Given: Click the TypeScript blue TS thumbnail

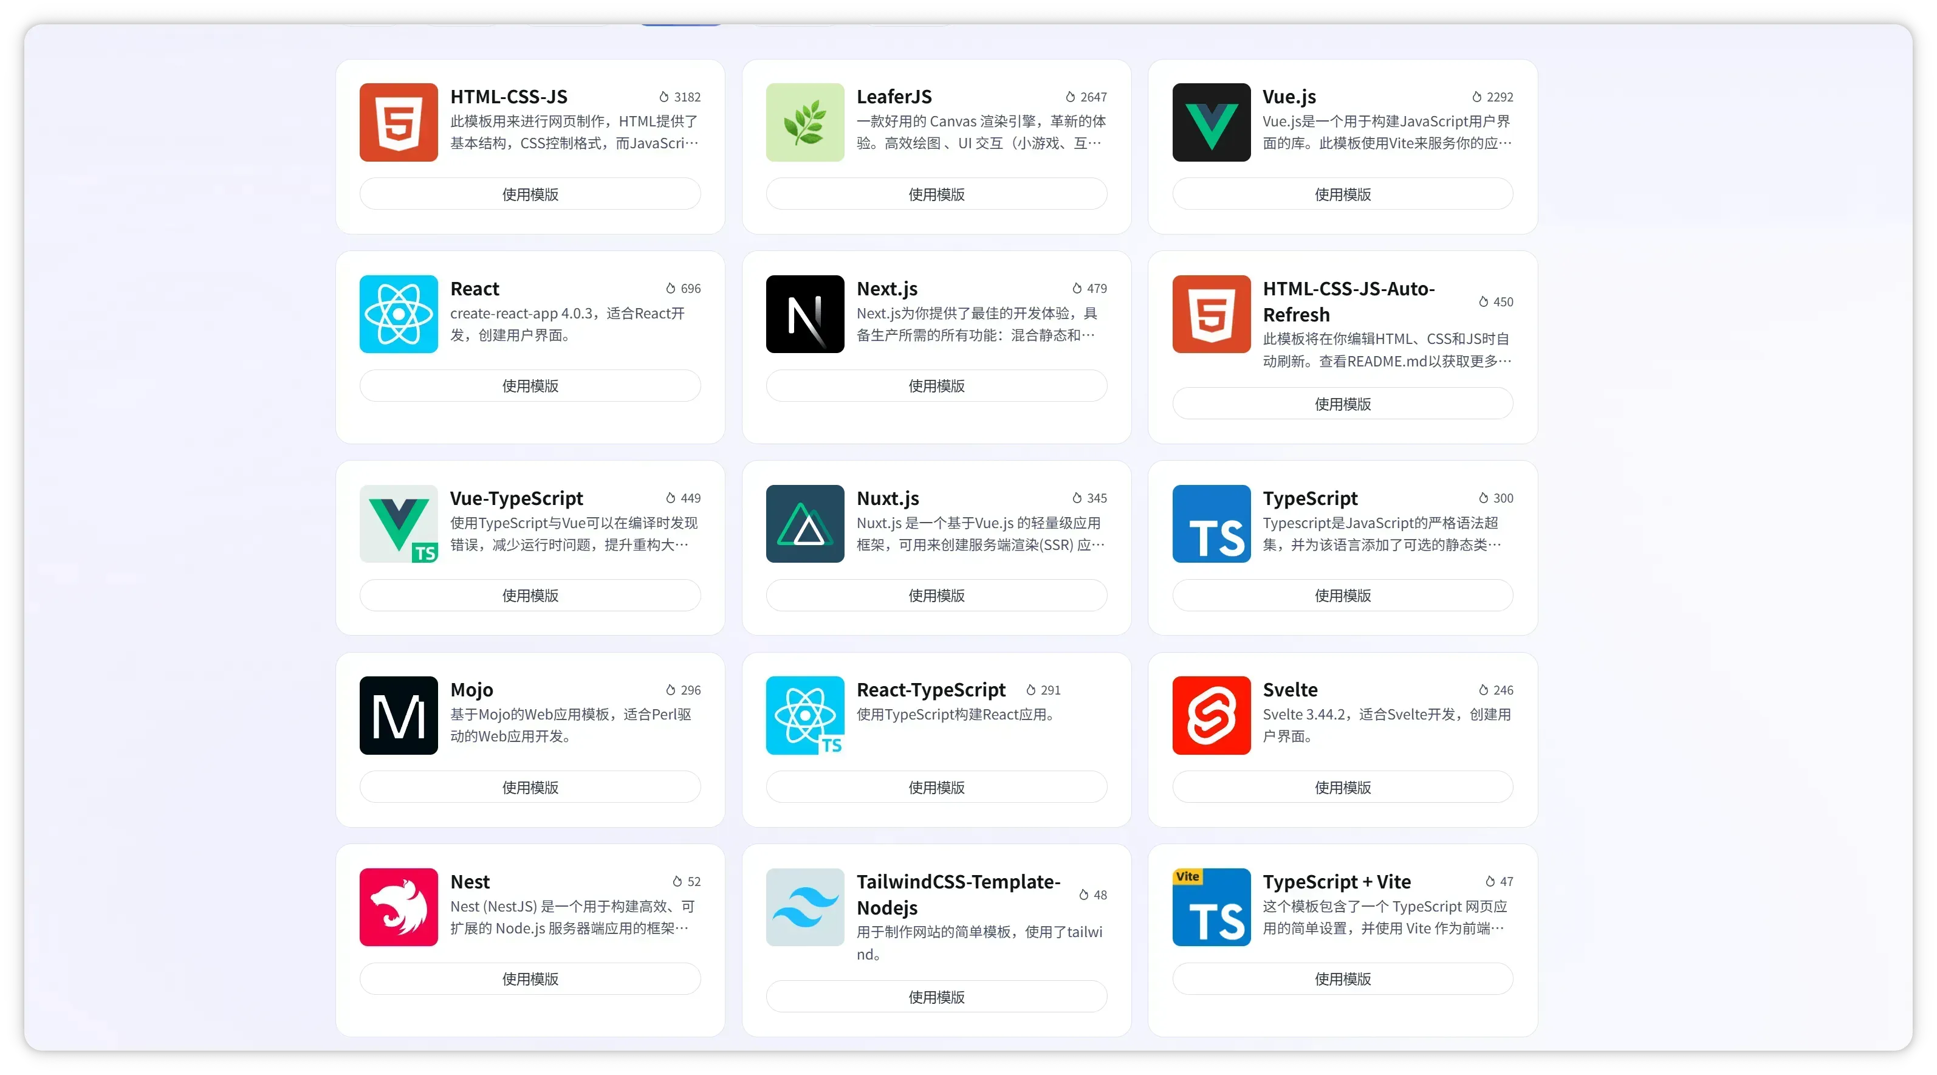Looking at the screenshot, I should pyautogui.click(x=1210, y=524).
